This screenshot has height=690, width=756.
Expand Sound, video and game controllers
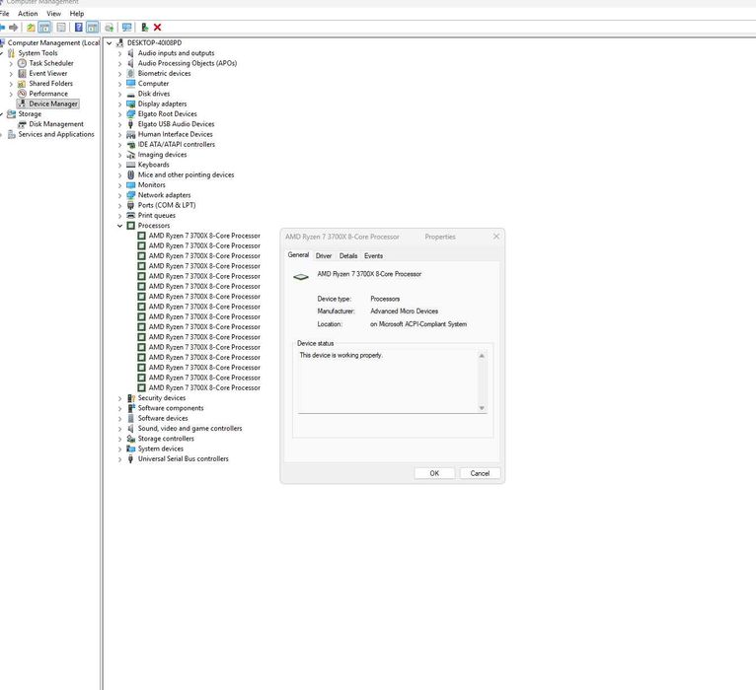pos(119,429)
